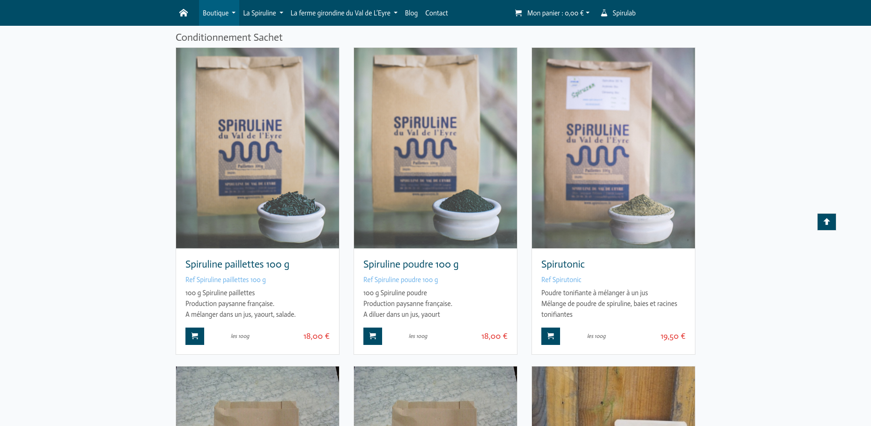Add Spiruline paillettes 100 g to cart

(194, 336)
